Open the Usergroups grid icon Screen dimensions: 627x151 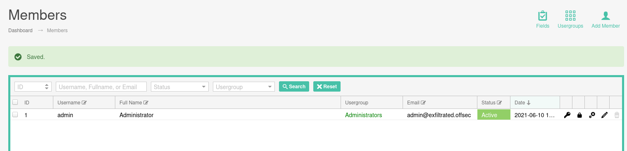coord(570,16)
